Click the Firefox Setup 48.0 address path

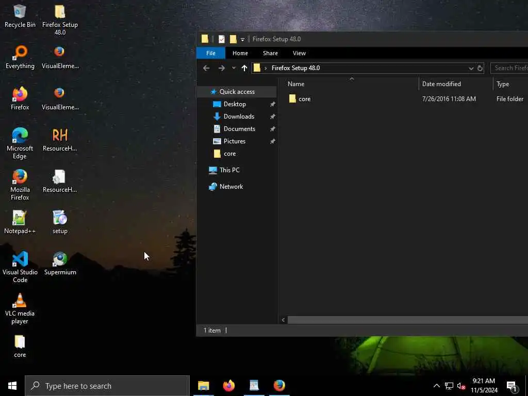click(295, 68)
